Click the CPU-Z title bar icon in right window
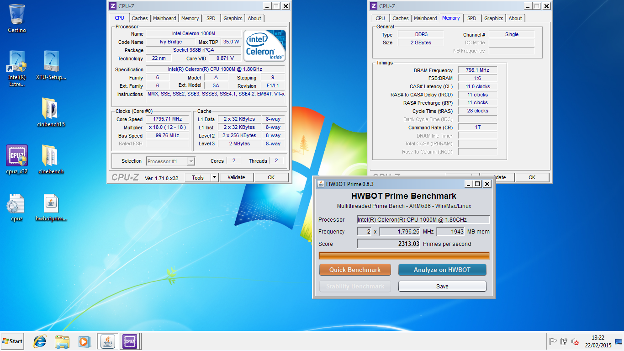The height and width of the screenshot is (351, 624). [x=373, y=6]
